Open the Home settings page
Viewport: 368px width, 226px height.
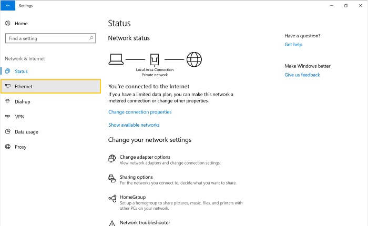[21, 24]
